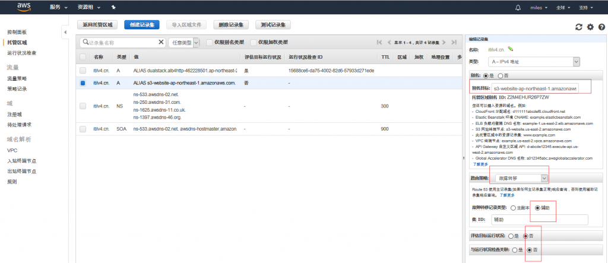Open the help question mark icon
608x263 pixels.
602,27
